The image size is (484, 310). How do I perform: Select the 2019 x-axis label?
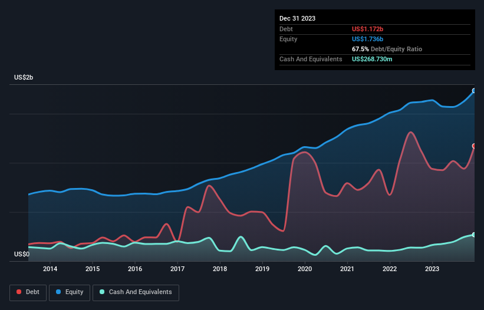pos(262,269)
